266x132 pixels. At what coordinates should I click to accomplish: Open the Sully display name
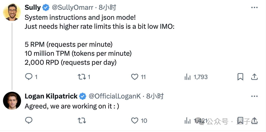[33, 7]
